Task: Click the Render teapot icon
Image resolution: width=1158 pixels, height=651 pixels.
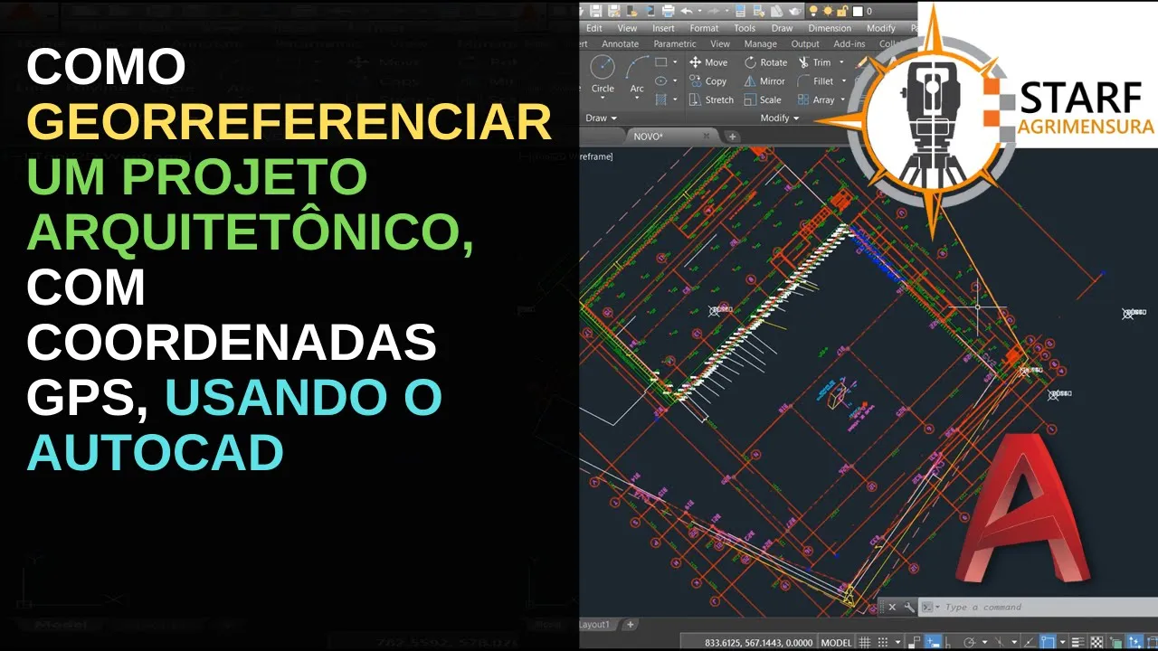Action: [795, 11]
